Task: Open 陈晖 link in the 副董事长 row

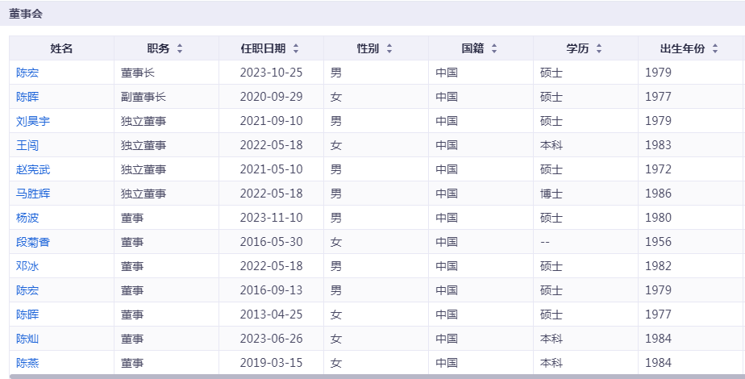Action: [x=27, y=97]
